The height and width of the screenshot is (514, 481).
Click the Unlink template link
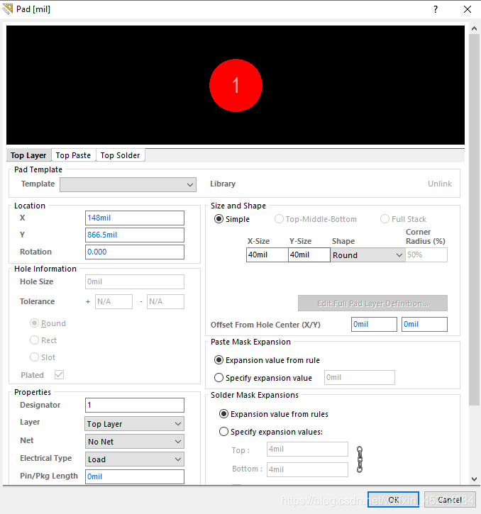point(440,184)
